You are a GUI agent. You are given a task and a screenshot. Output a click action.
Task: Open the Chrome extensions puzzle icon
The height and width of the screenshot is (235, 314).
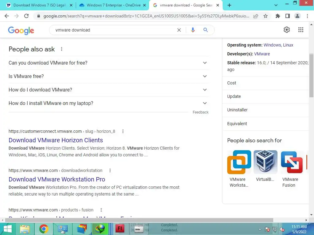(x=278, y=16)
